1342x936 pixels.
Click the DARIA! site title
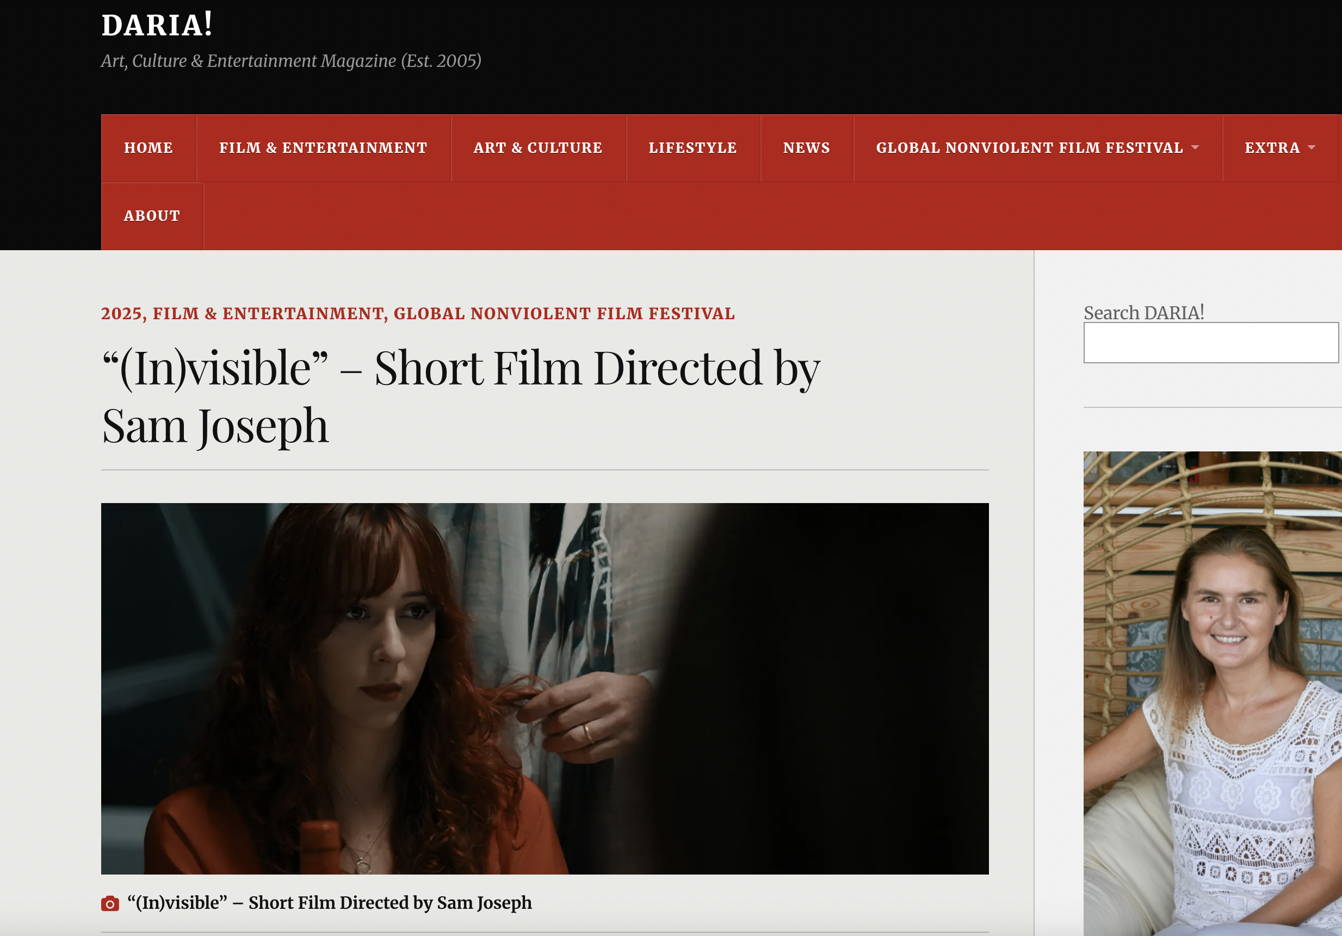pos(157,25)
